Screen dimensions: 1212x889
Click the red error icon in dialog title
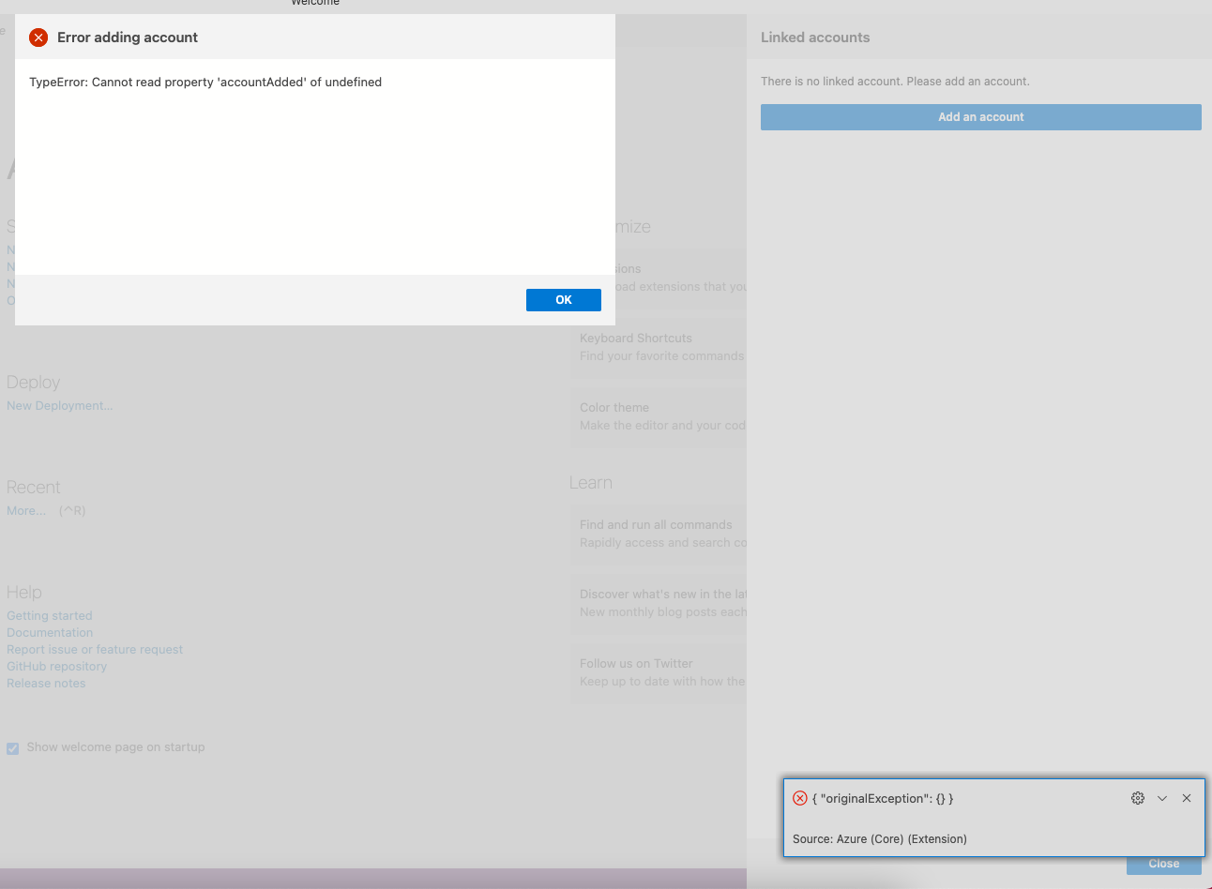pos(38,38)
